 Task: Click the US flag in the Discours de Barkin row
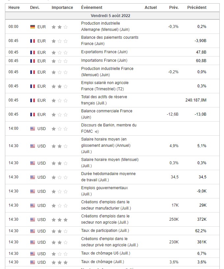coord(32,129)
